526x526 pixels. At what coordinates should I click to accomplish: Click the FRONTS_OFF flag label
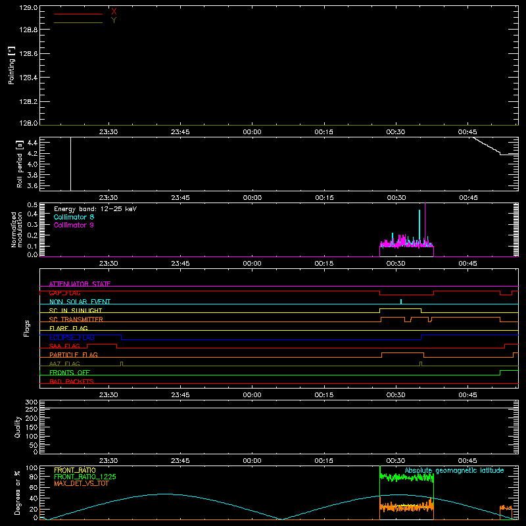pyautogui.click(x=70, y=372)
